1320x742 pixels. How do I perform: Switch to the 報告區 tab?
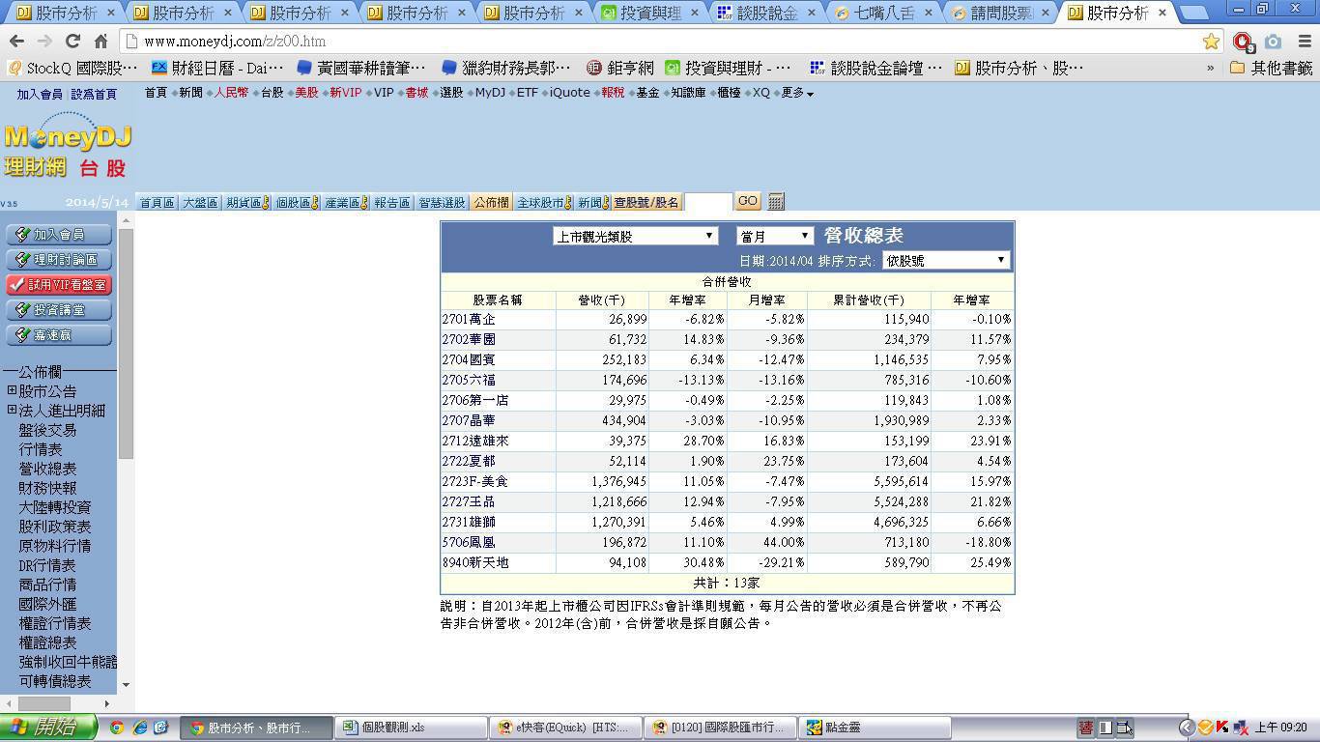point(392,203)
